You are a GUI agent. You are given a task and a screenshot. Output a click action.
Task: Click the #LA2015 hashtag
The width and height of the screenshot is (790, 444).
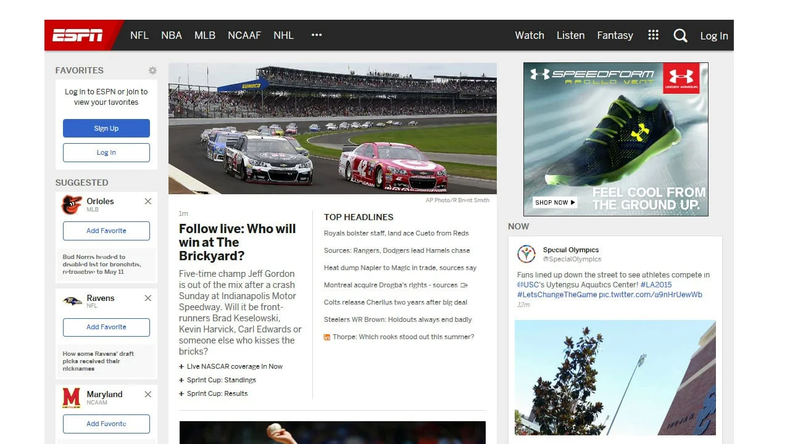point(656,285)
